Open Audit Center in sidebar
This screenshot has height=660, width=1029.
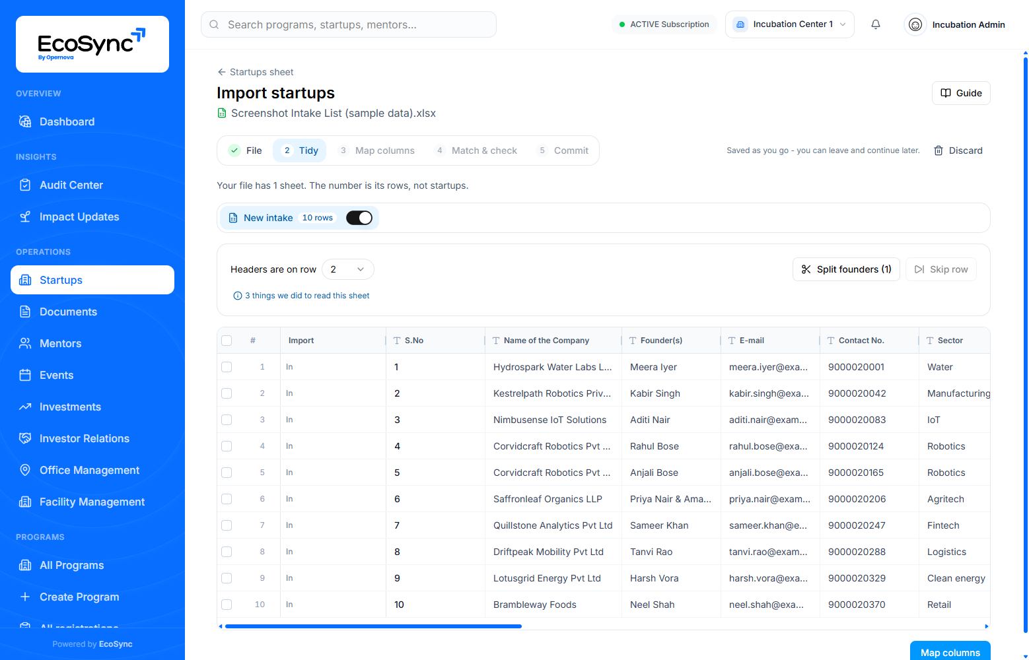pyautogui.click(x=92, y=185)
